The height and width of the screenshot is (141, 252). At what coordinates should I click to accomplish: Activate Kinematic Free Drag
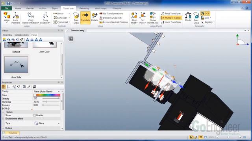[x=196, y=18]
